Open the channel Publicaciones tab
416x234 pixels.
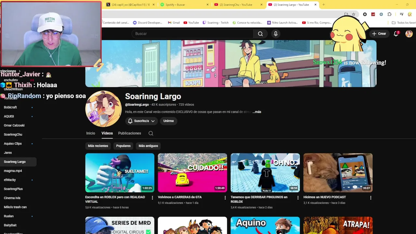coord(129,133)
